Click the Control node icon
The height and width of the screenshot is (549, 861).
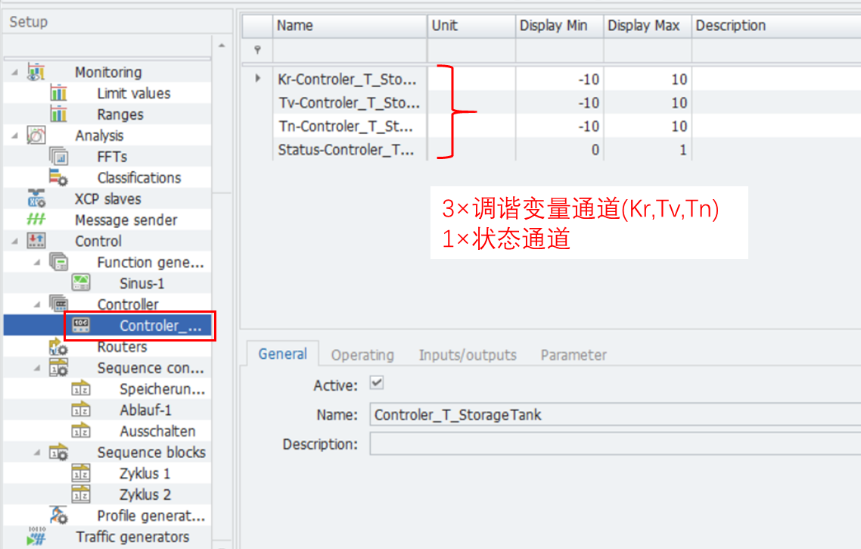pyautogui.click(x=36, y=241)
